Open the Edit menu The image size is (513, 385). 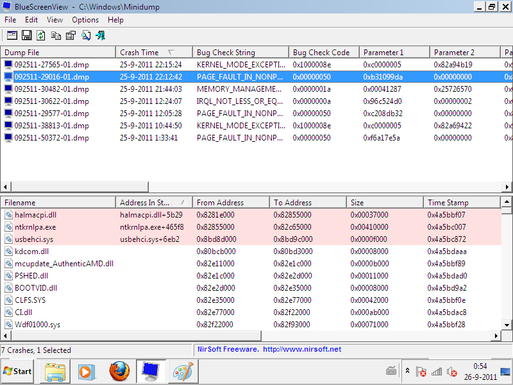31,20
